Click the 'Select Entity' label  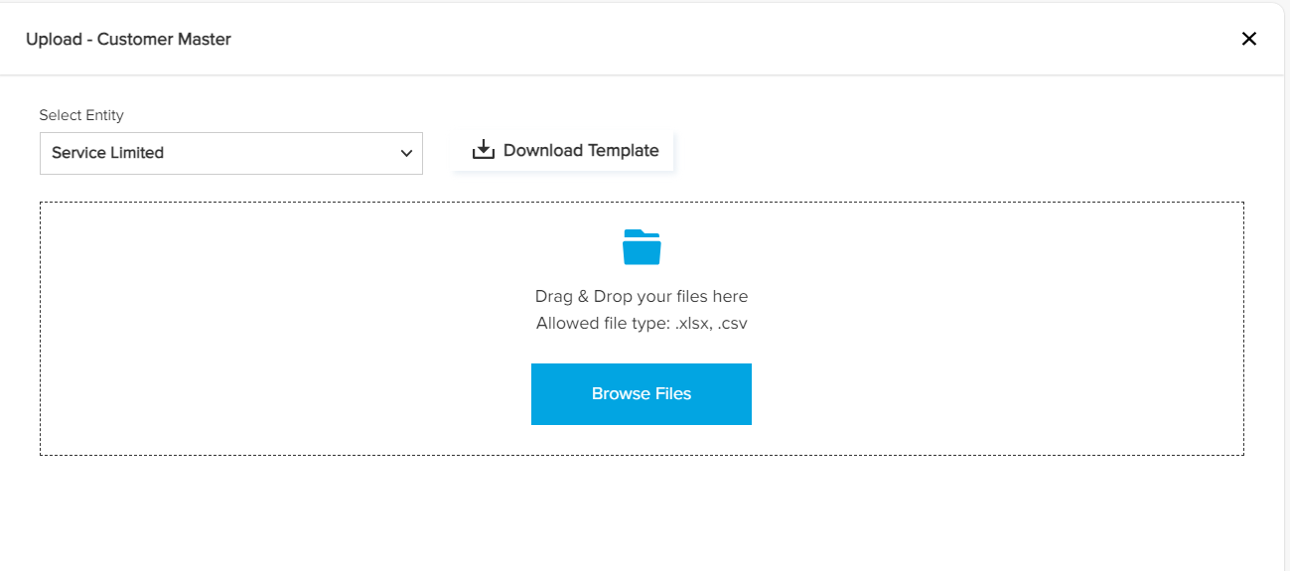81,115
